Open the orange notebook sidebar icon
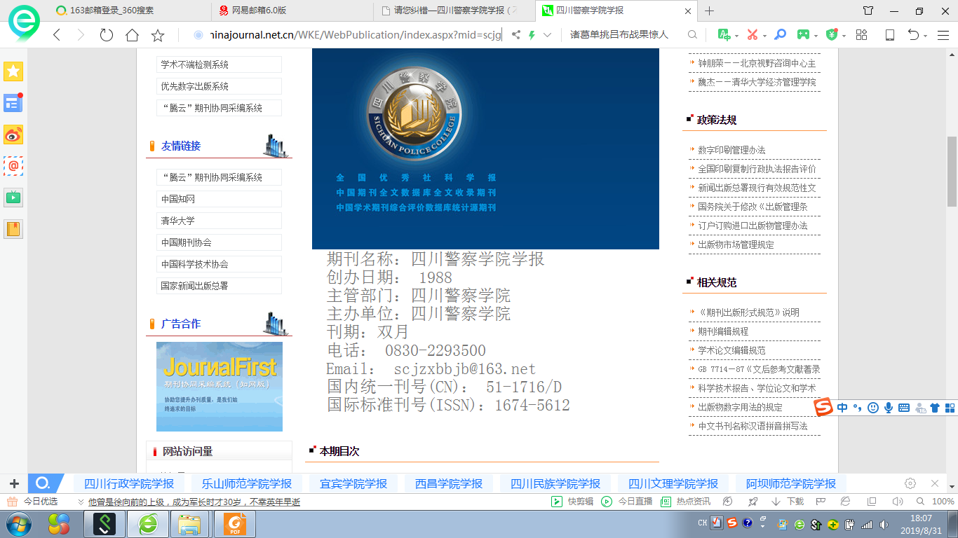 (x=13, y=228)
